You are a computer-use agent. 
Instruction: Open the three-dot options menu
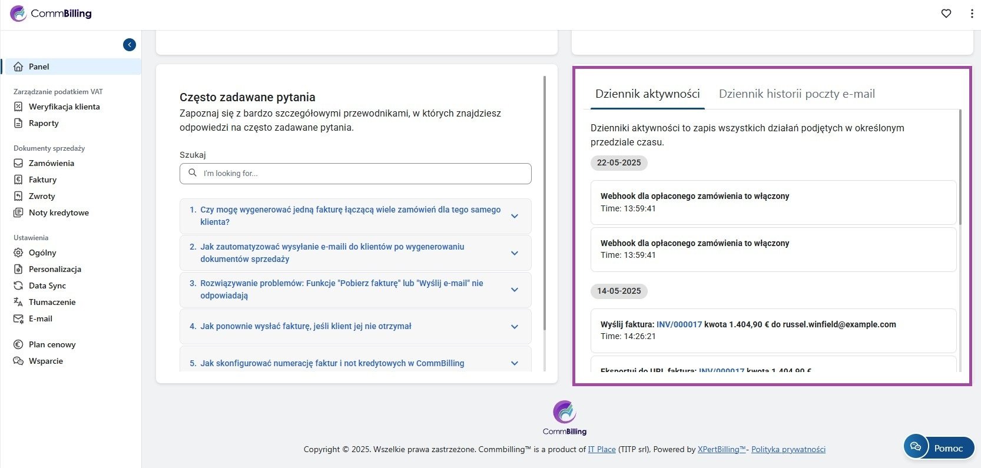click(x=972, y=14)
